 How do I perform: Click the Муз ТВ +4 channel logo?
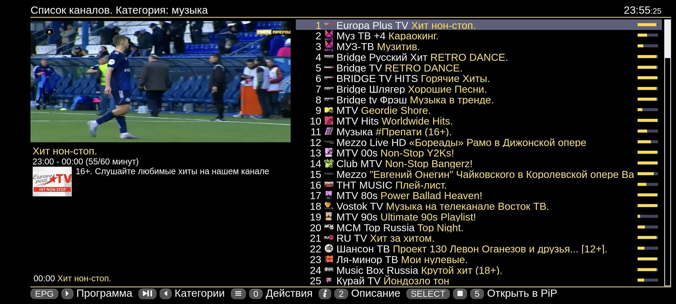pyautogui.click(x=329, y=35)
